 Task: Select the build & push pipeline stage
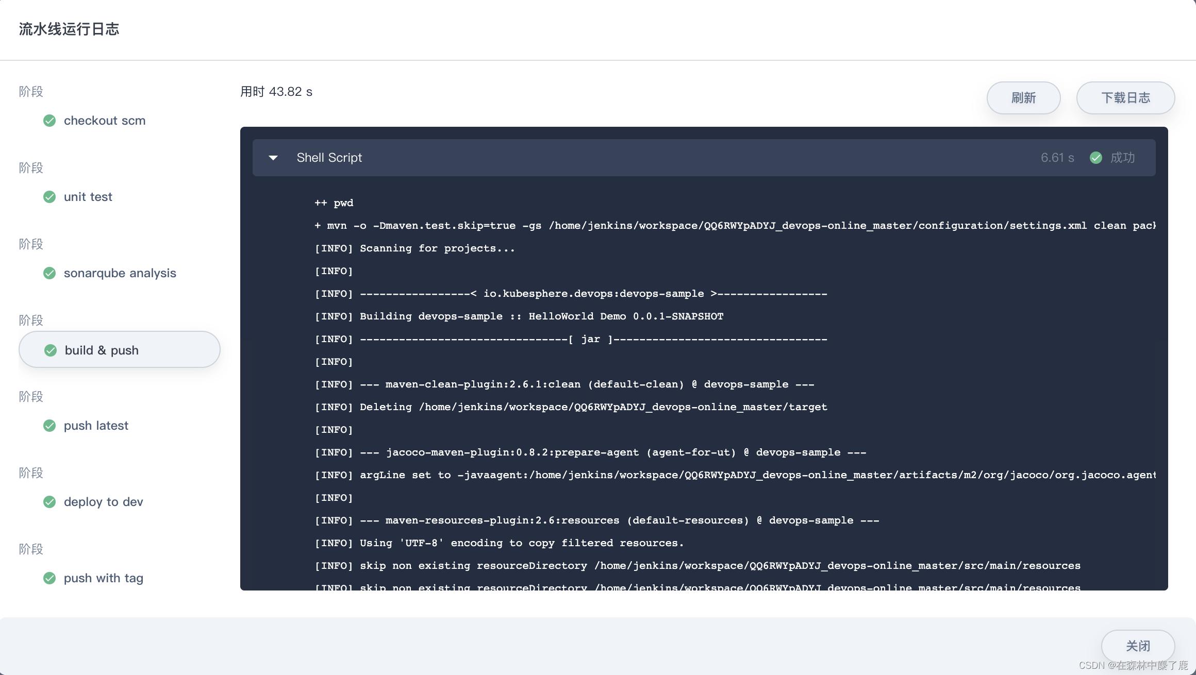(x=119, y=349)
